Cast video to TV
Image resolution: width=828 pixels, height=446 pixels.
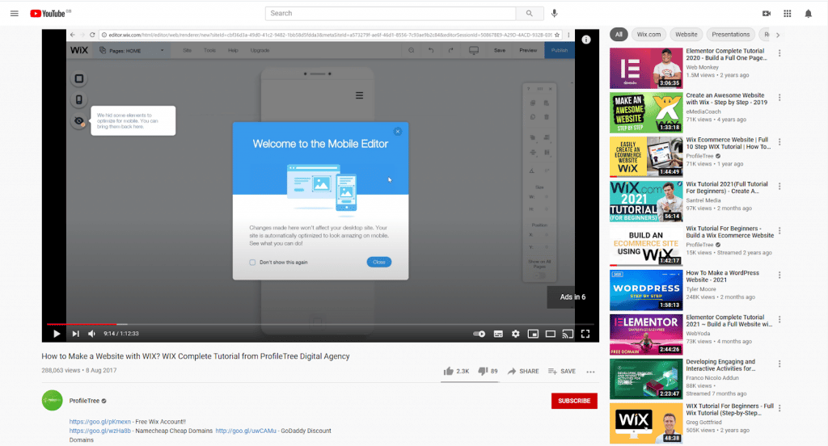click(x=568, y=334)
